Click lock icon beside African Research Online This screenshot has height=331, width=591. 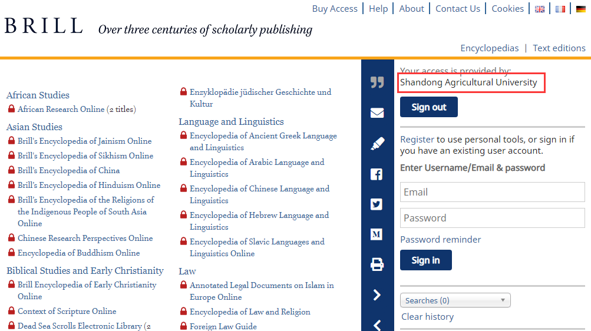click(11, 109)
